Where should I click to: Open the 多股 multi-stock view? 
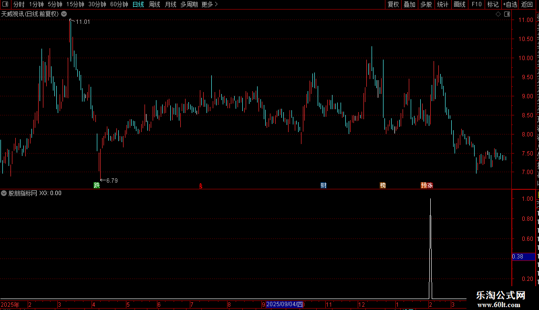click(x=426, y=4)
